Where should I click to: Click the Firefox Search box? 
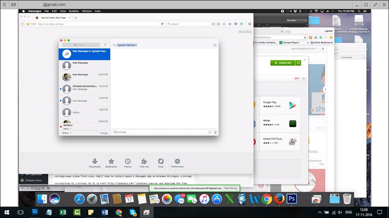click(188, 24)
